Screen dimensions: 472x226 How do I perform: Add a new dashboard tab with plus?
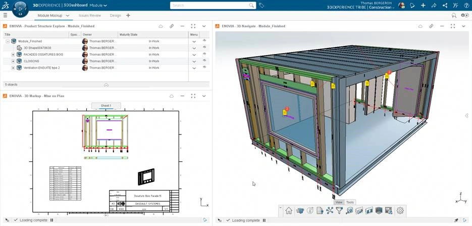pyautogui.click(x=128, y=15)
